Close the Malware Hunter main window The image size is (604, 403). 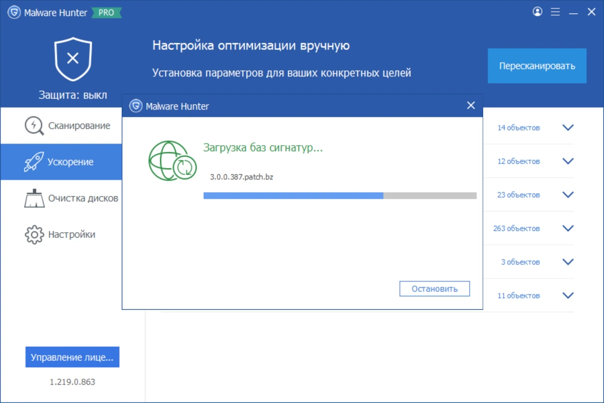coord(591,12)
